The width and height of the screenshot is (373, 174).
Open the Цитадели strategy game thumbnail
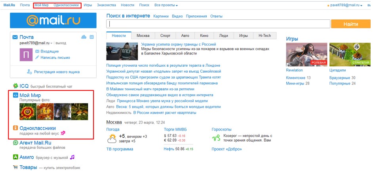[x=350, y=54]
